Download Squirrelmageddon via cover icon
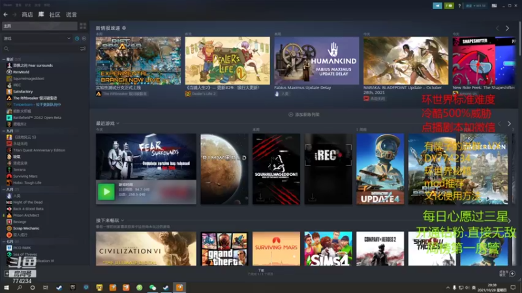Screen dimensions: 522x293 [260, 197]
